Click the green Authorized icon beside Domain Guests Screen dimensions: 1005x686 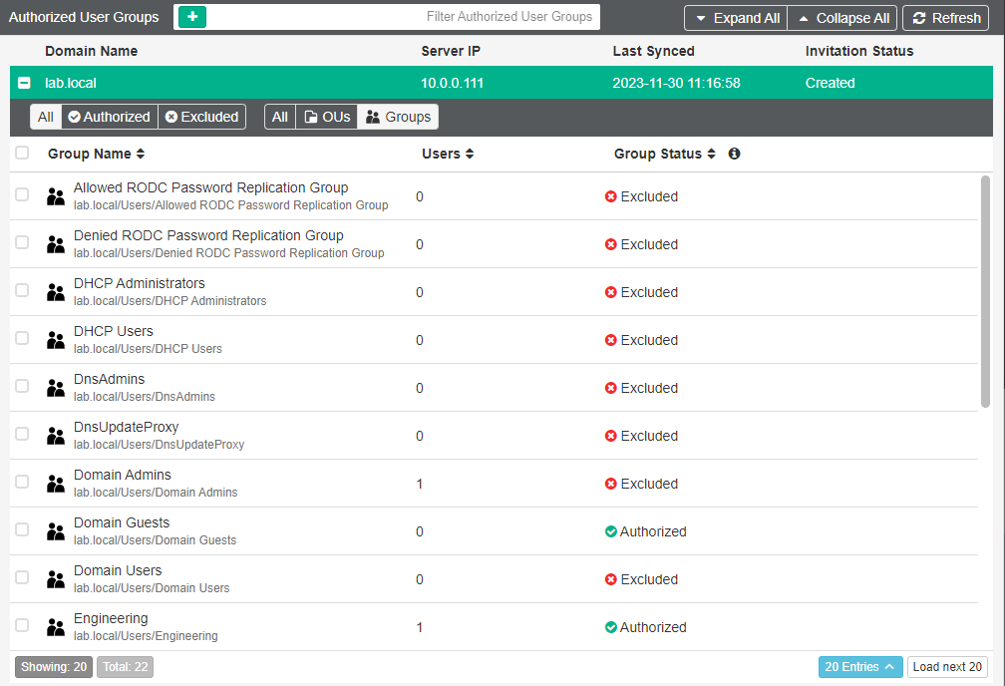611,531
